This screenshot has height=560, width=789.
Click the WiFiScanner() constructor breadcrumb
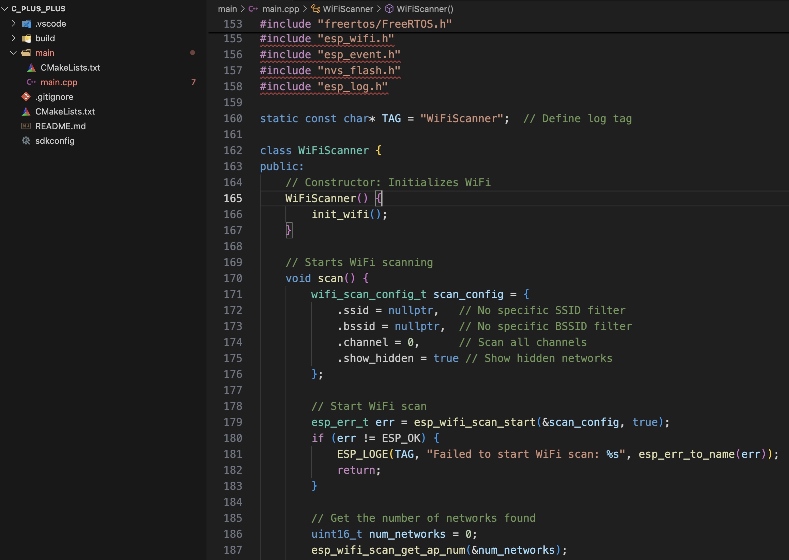(x=425, y=9)
